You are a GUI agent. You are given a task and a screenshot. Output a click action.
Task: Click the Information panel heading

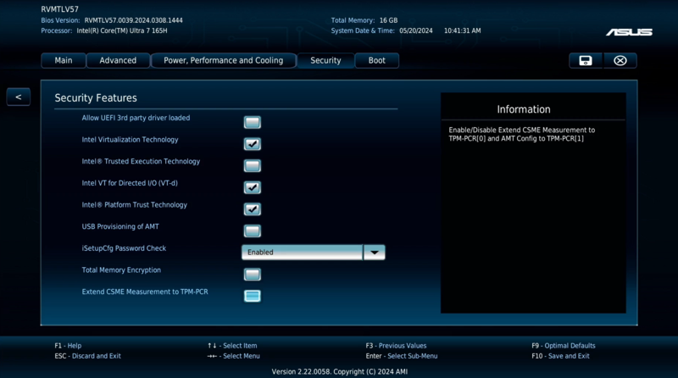click(x=524, y=109)
